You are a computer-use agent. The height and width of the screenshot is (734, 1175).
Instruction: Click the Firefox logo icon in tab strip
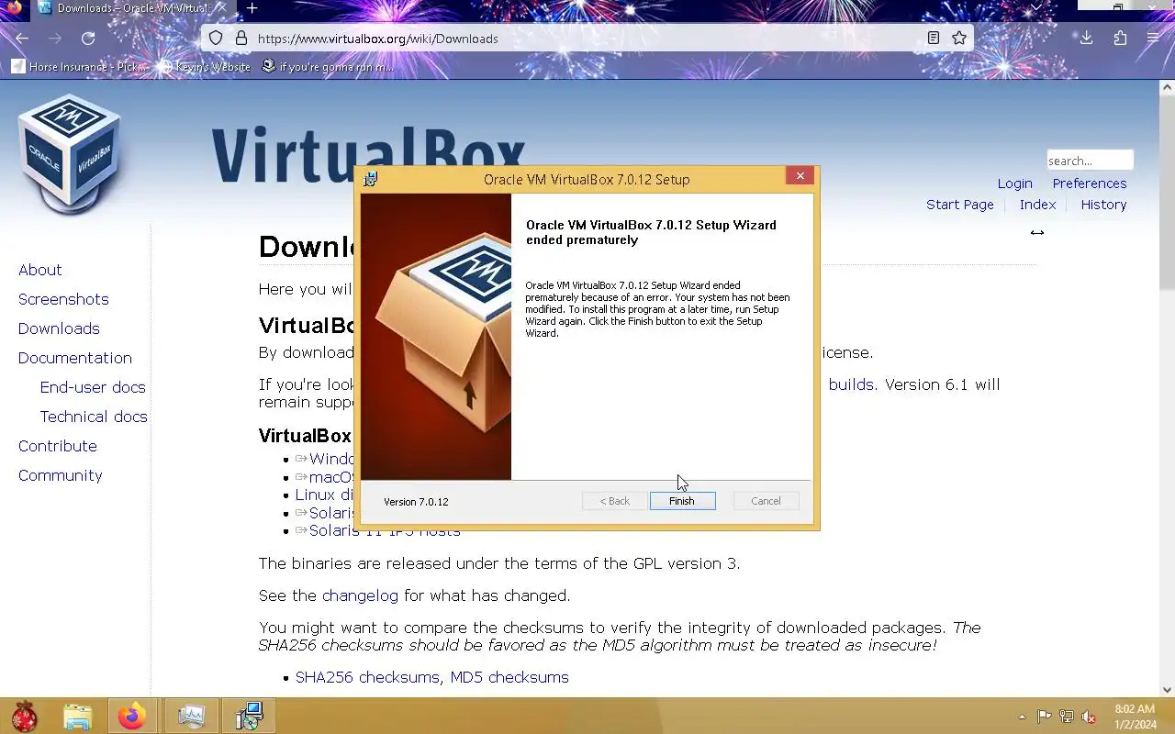click(x=13, y=7)
